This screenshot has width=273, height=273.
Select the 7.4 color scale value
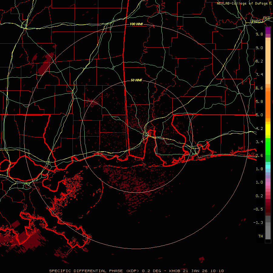(x=259, y=75)
